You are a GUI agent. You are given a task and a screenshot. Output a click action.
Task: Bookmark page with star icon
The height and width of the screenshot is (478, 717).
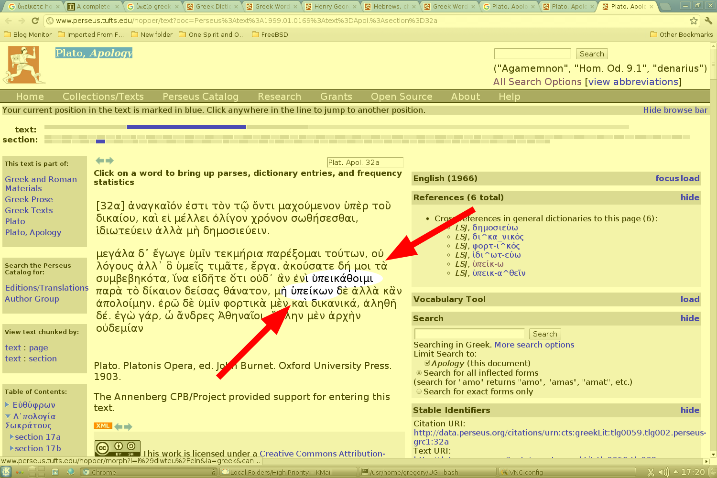(694, 21)
